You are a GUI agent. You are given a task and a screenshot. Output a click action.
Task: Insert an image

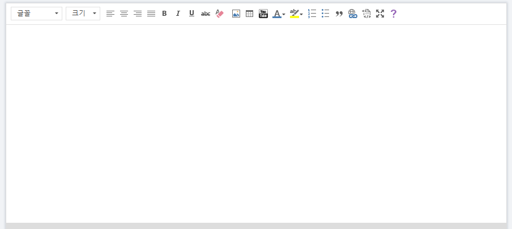click(236, 14)
